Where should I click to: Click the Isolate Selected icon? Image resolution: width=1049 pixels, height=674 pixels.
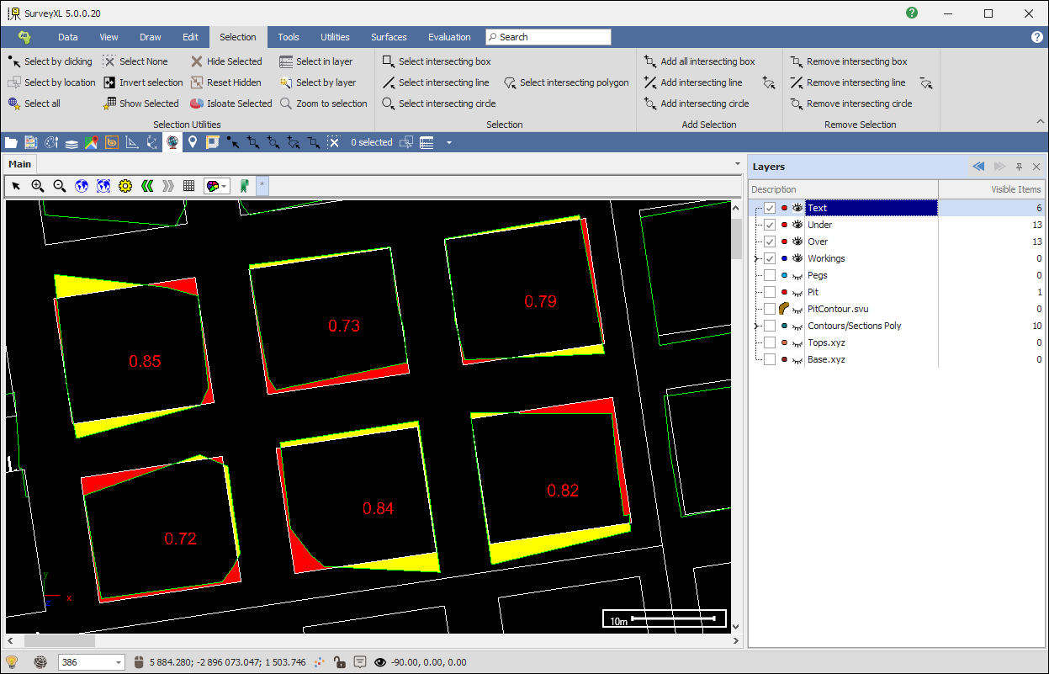(196, 103)
